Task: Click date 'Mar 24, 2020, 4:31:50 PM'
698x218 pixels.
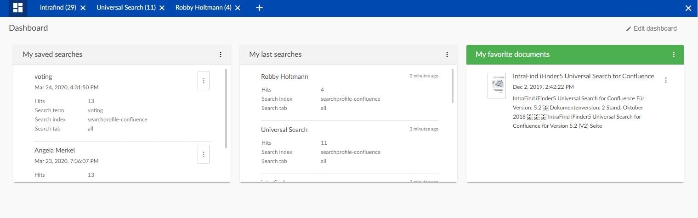Action: point(67,87)
